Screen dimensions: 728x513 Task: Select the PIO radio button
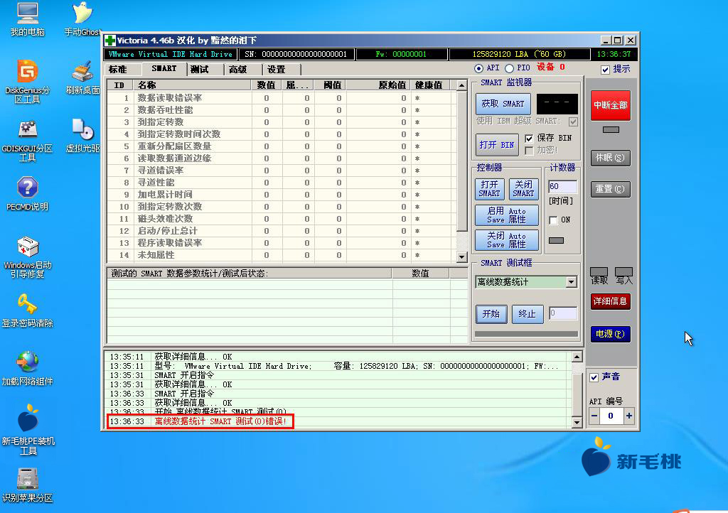(x=509, y=68)
